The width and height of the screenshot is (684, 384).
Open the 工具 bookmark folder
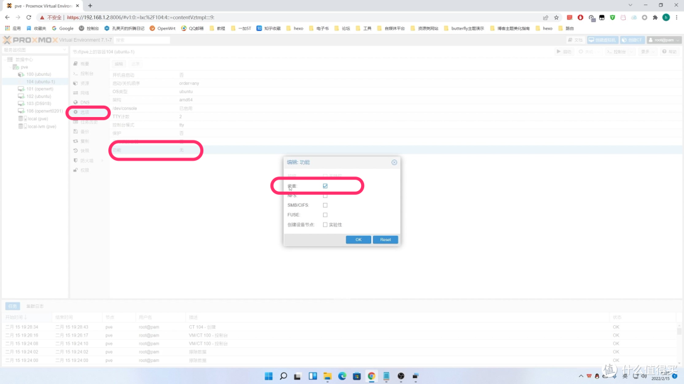pos(364,28)
